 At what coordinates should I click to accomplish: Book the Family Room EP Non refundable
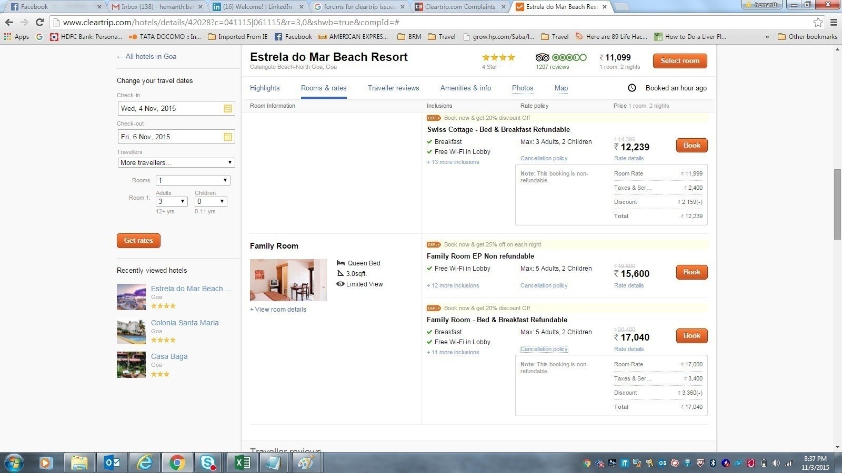691,272
